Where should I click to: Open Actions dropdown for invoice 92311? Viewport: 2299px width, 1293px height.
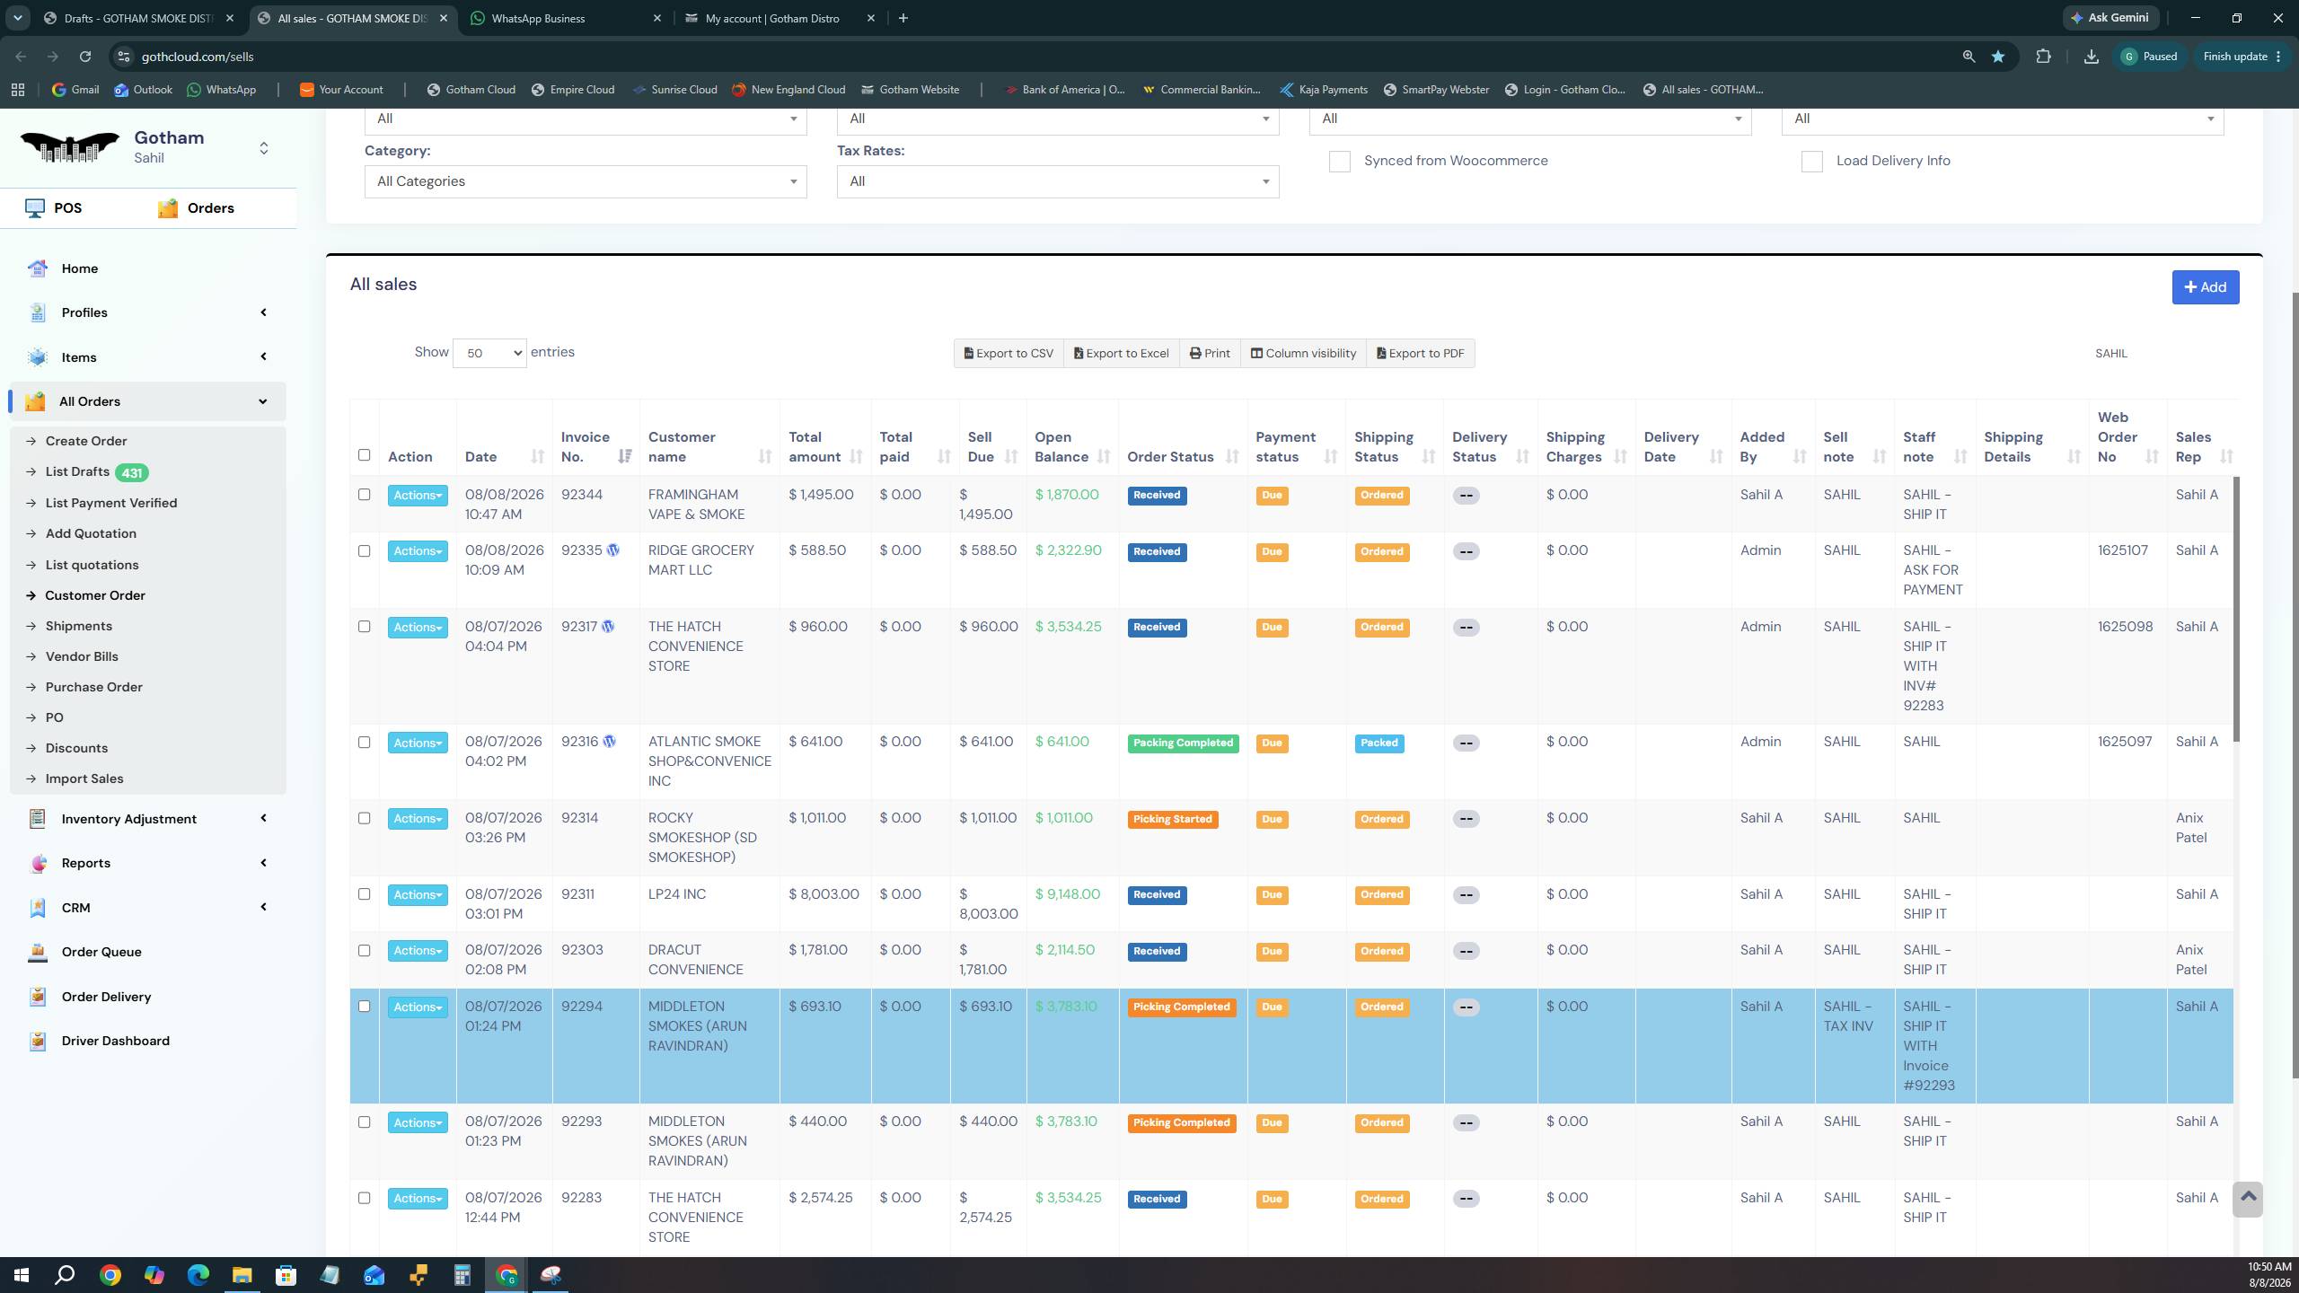coord(418,895)
